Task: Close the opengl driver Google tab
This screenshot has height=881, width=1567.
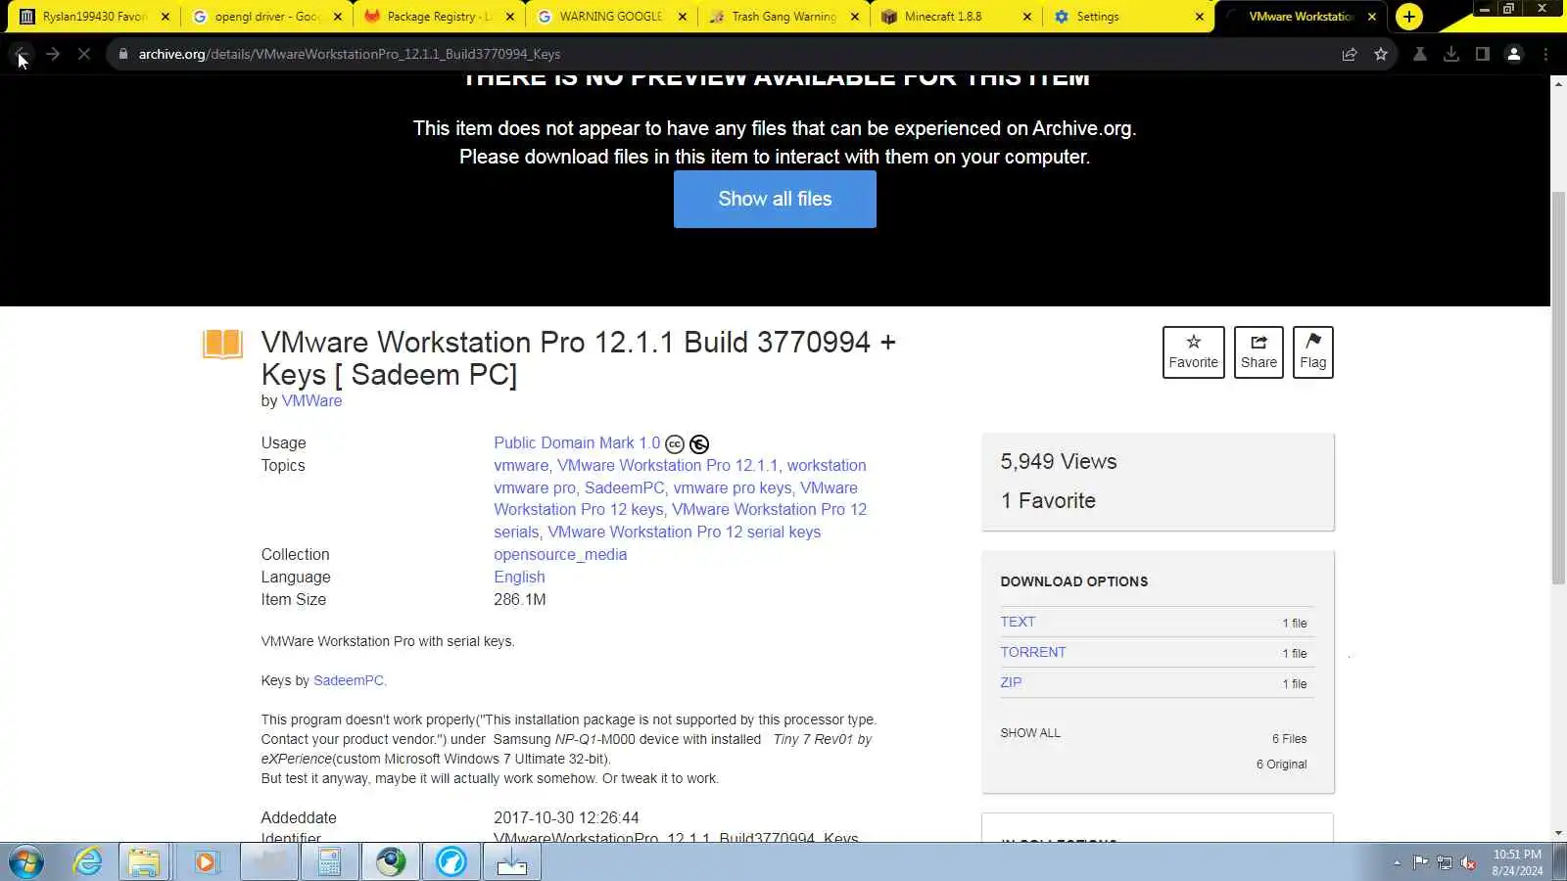Action: pos(338,17)
